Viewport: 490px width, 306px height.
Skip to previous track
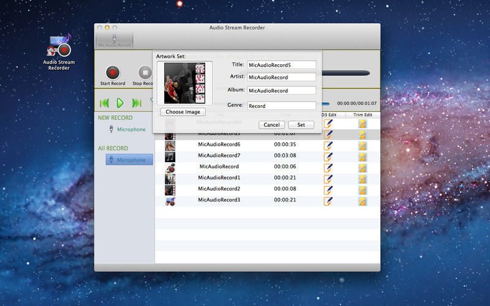coord(104,103)
